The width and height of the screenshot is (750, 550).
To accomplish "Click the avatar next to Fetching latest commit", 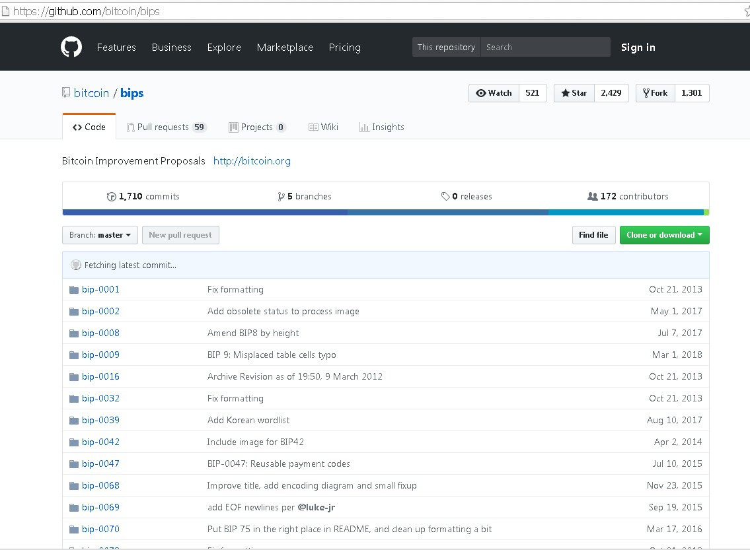I will coord(75,265).
